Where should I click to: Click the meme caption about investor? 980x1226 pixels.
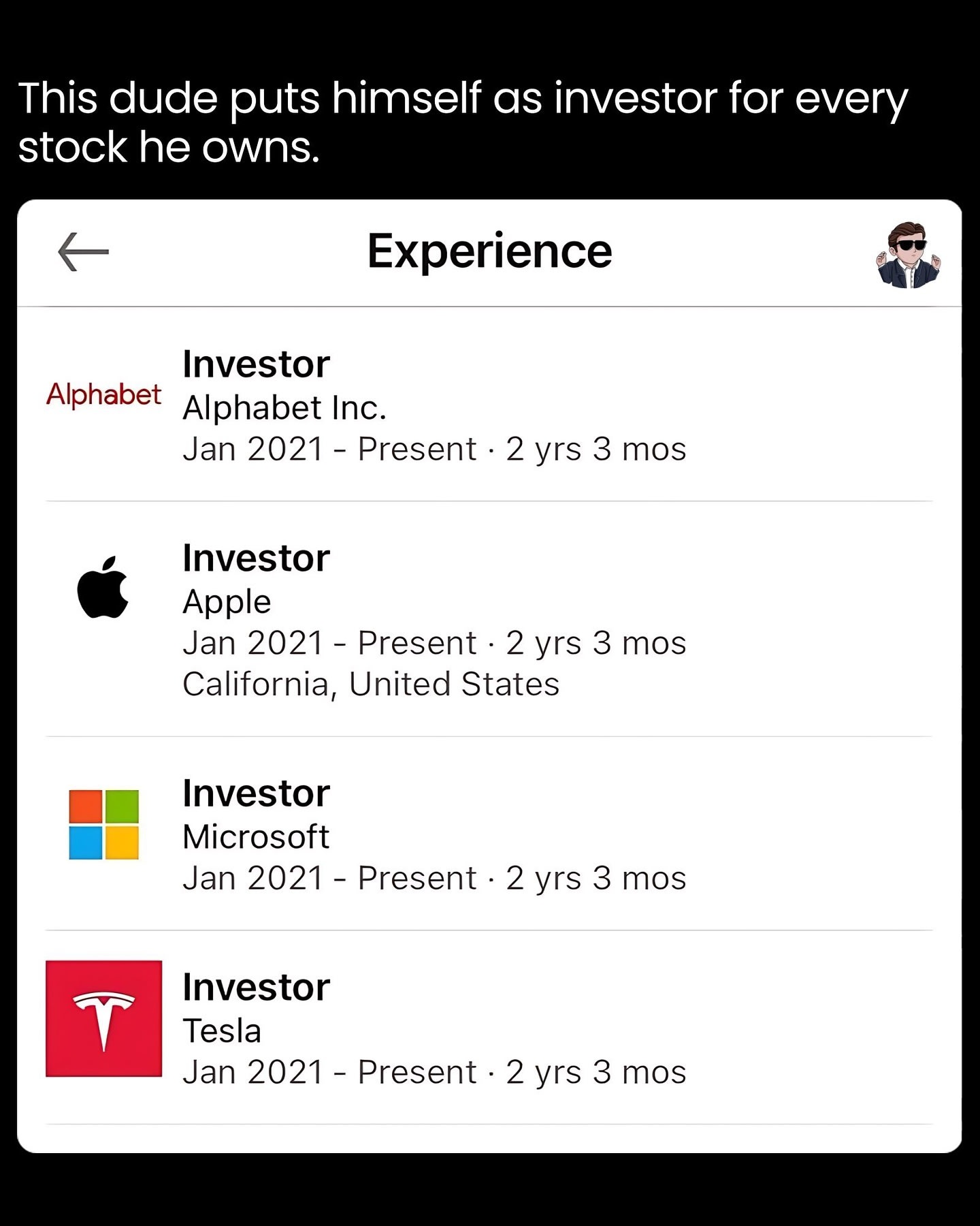coord(463,123)
